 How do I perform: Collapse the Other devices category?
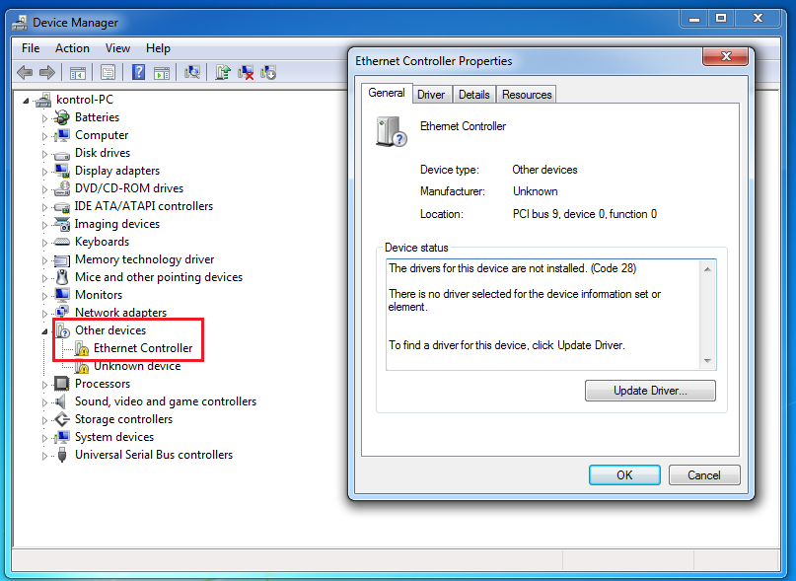pos(44,331)
